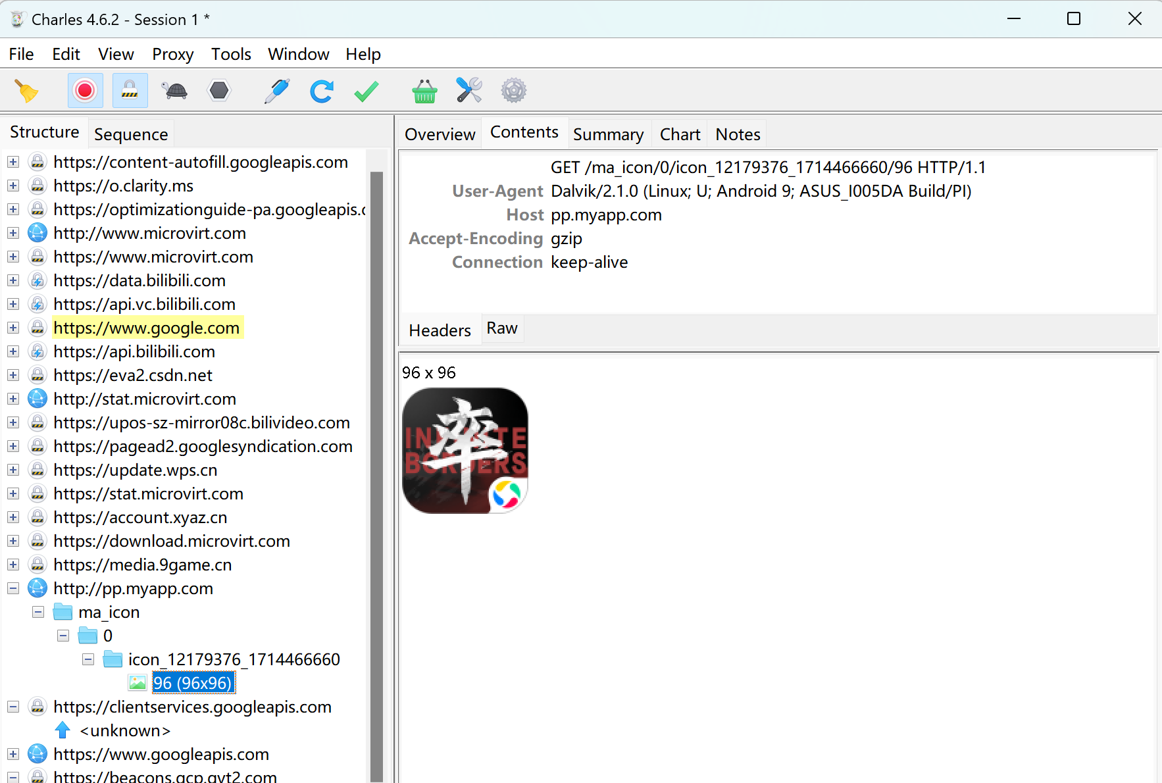Select the 96 (96x96) image entry
Screen dimensions: 1162x783
[193, 683]
